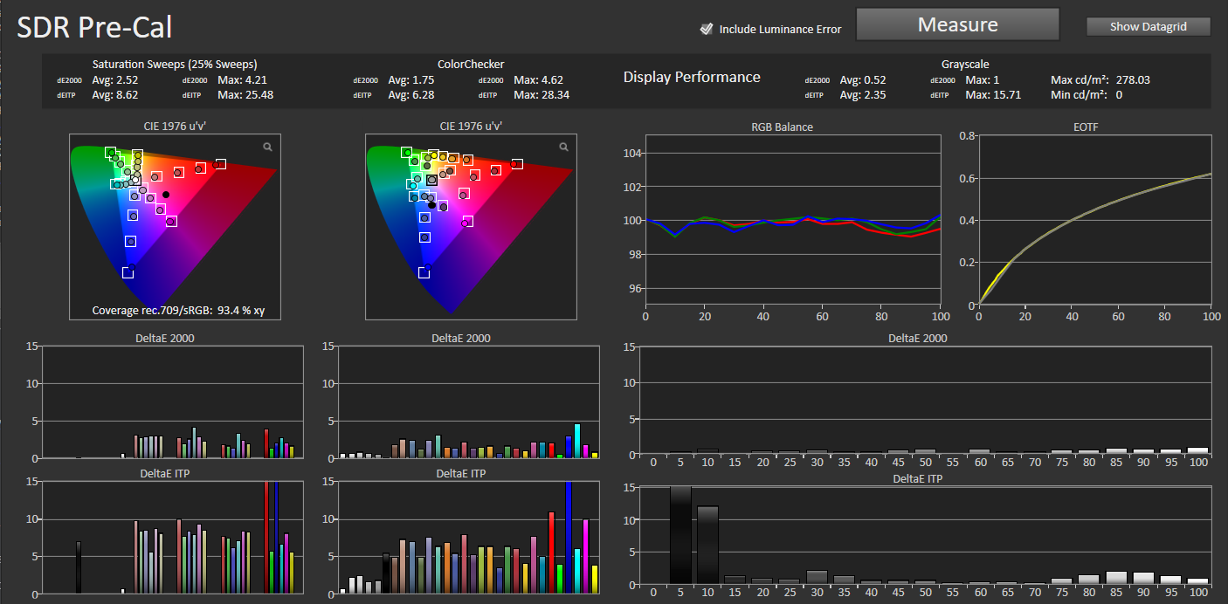1228x604 pixels.
Task: Select the 100% bar in grayscale DeltaE 2000 chart
Action: click(x=1197, y=452)
